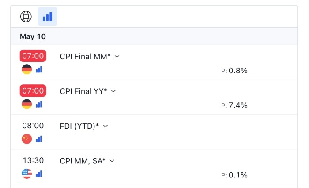Image resolution: width=309 pixels, height=188 pixels.
Task: Toggle the importance bars filter in header
Action: tap(47, 17)
